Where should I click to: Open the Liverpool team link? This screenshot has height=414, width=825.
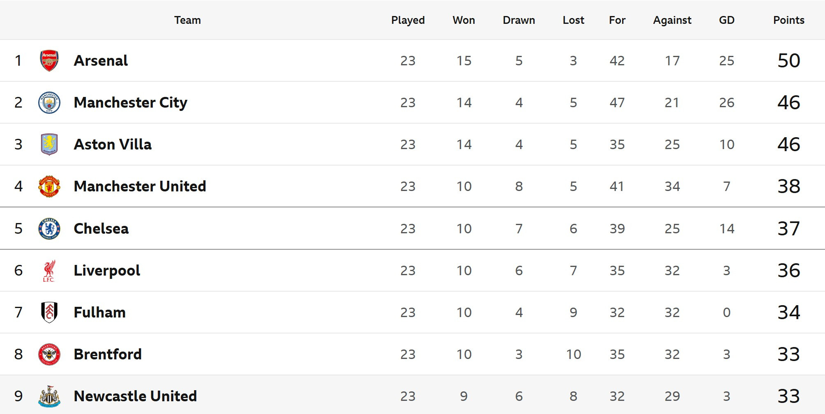[107, 271]
